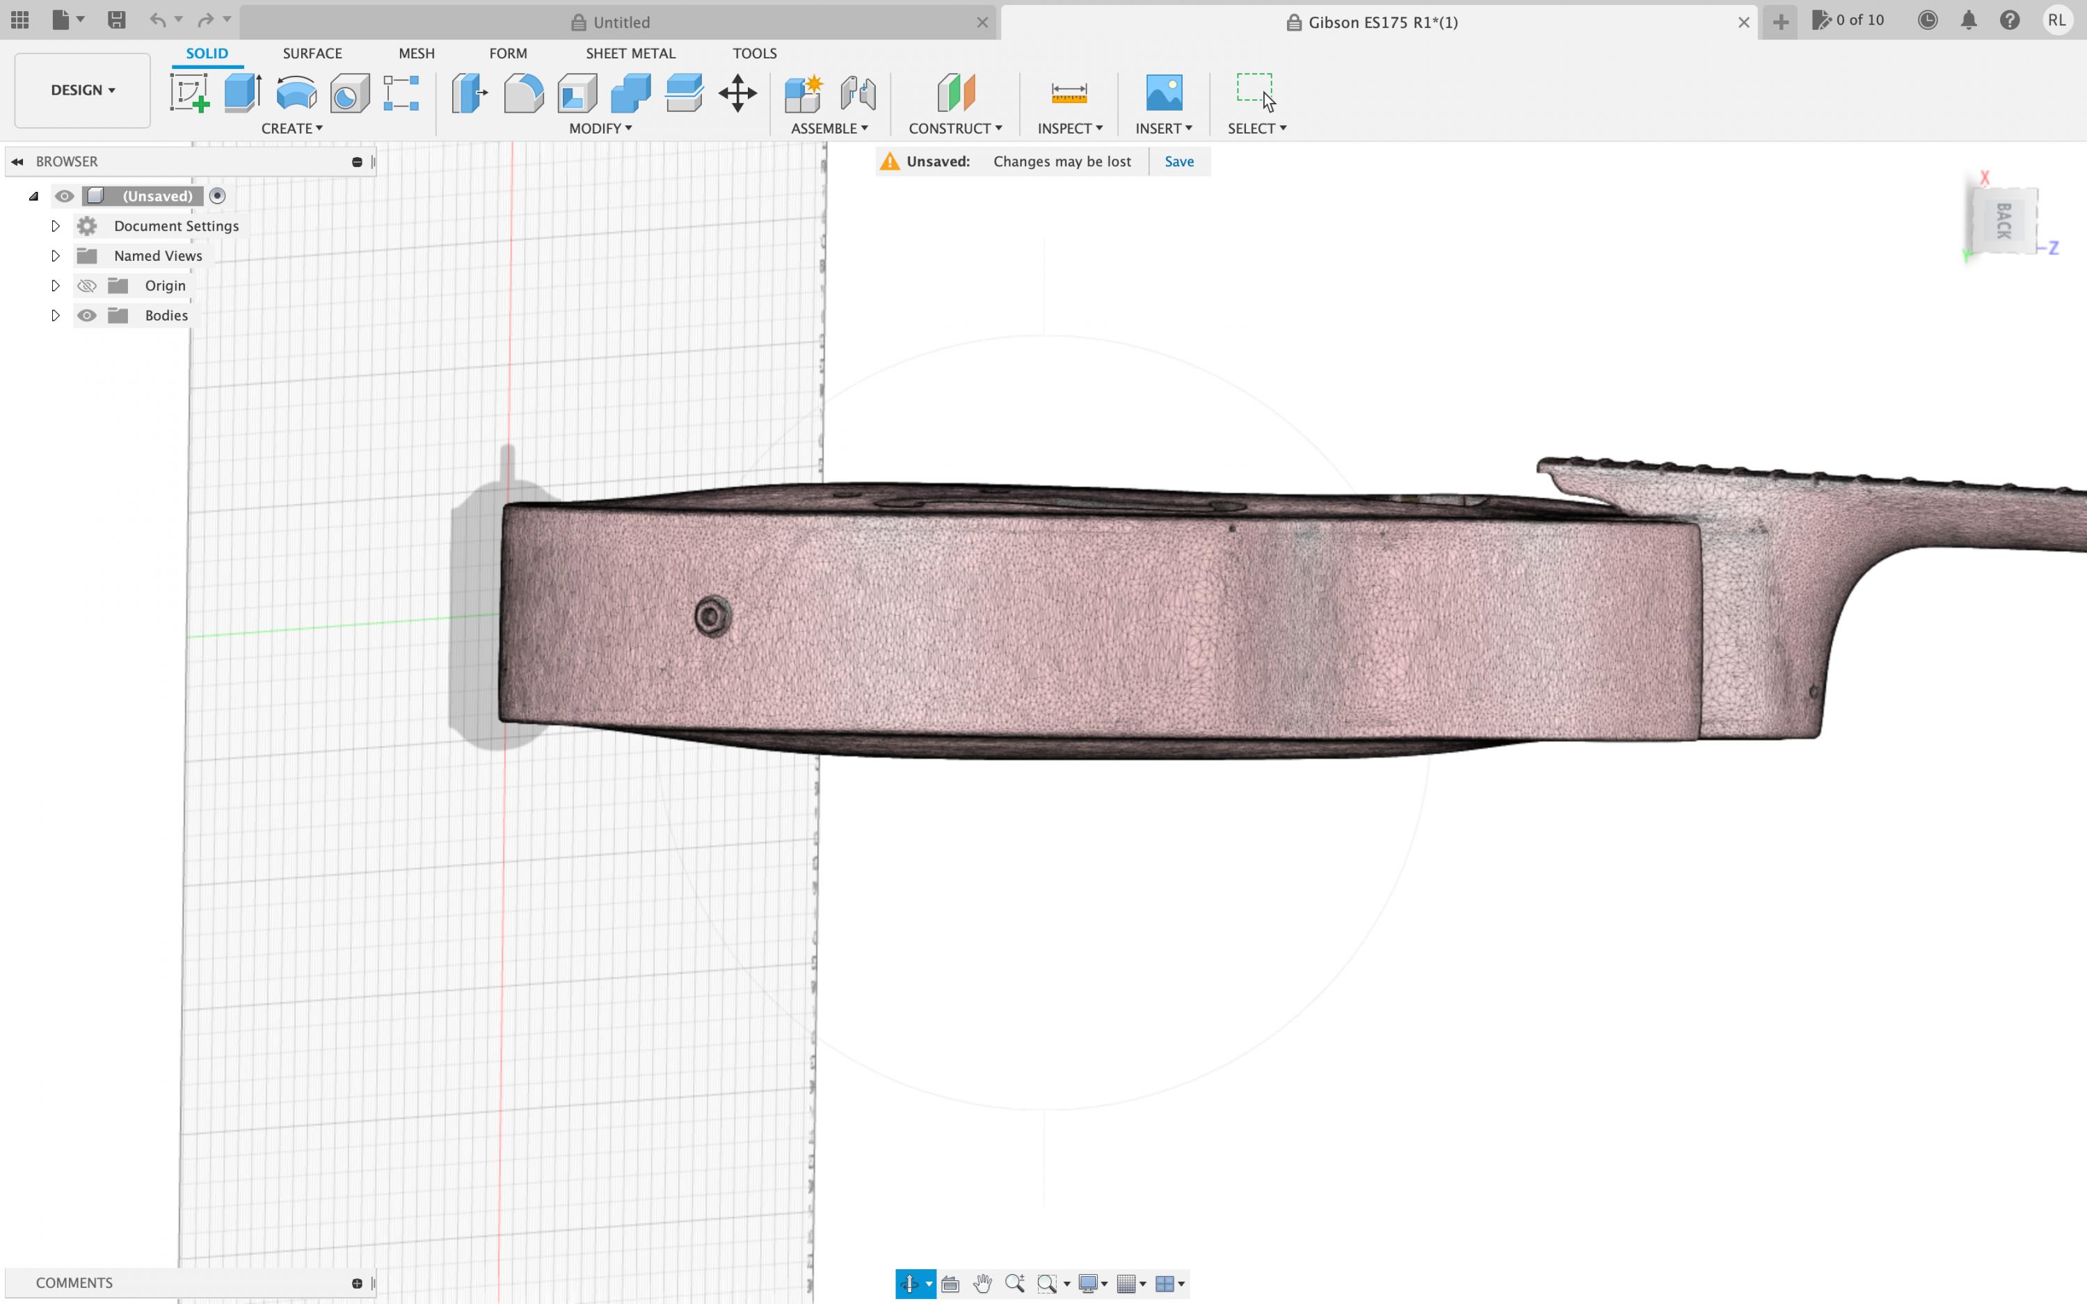Open the DESIGN workspace dropdown
The width and height of the screenshot is (2087, 1304).
pyautogui.click(x=83, y=90)
